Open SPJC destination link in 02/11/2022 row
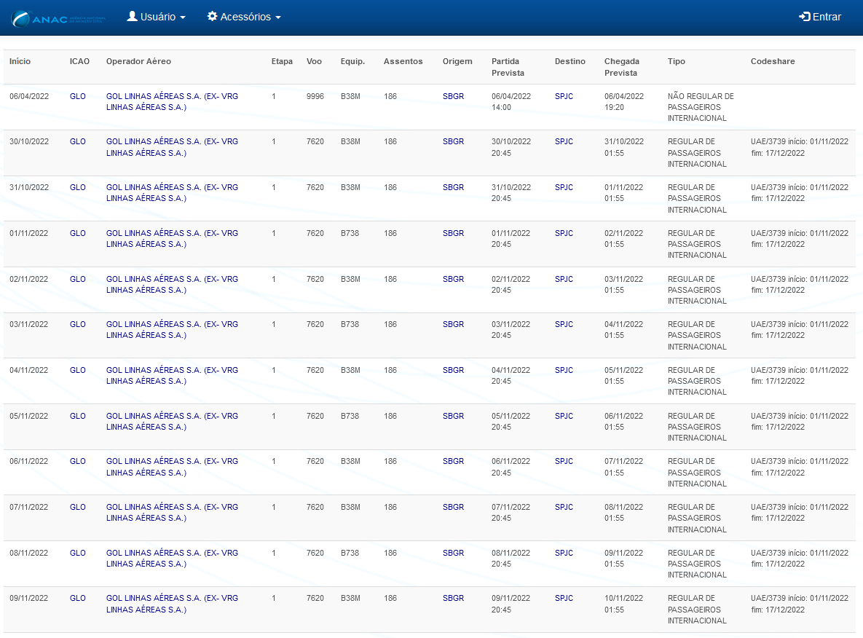The height and width of the screenshot is (638, 863). pos(564,279)
